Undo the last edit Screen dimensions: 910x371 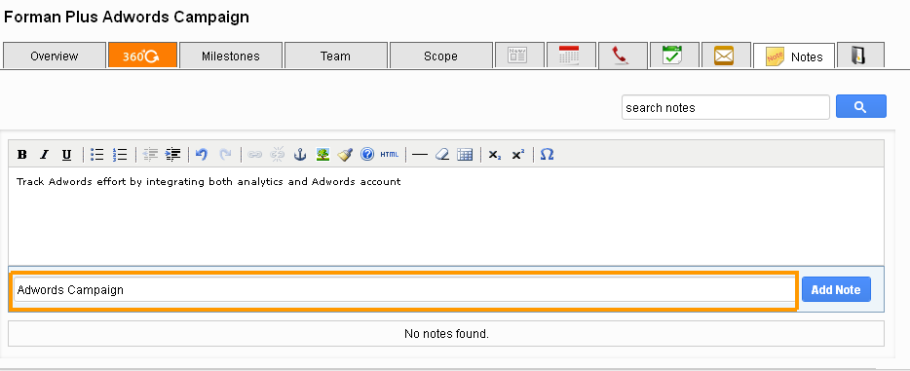pos(202,154)
